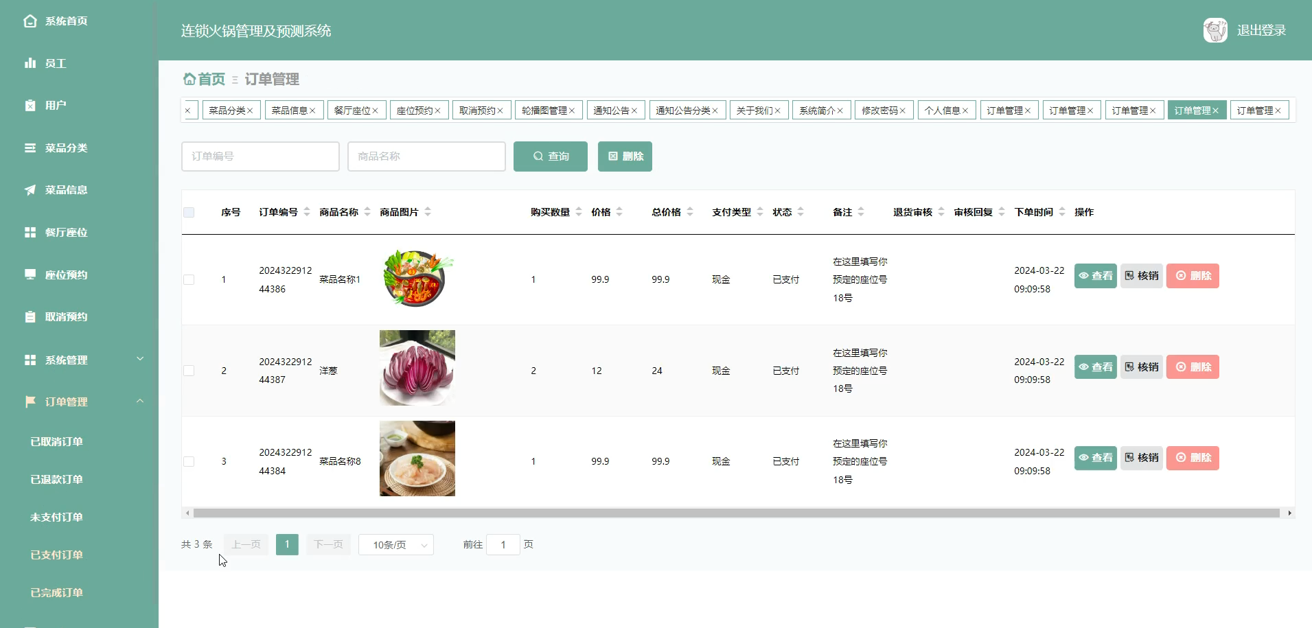
Task: Click the user avatar icon in header
Action: click(1215, 30)
